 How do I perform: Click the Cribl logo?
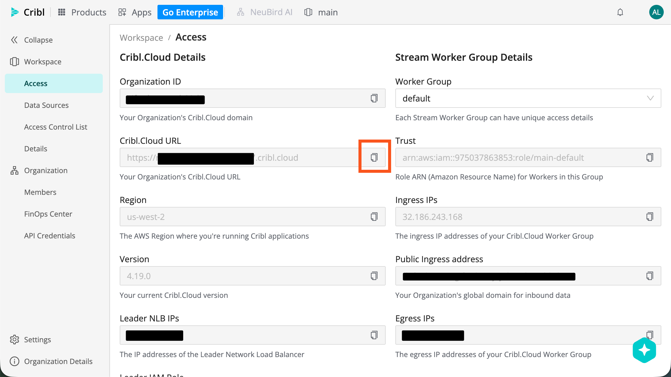28,12
